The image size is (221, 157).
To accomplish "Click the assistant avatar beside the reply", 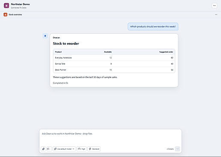I will [x=45, y=36].
